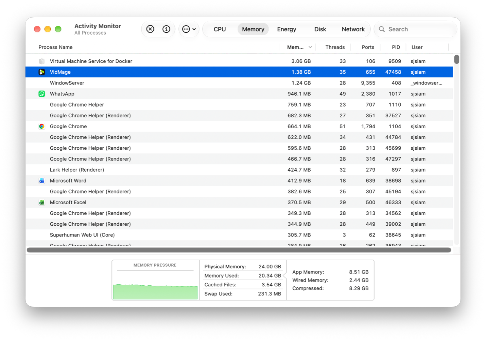Sort by the Threads column header

click(335, 47)
